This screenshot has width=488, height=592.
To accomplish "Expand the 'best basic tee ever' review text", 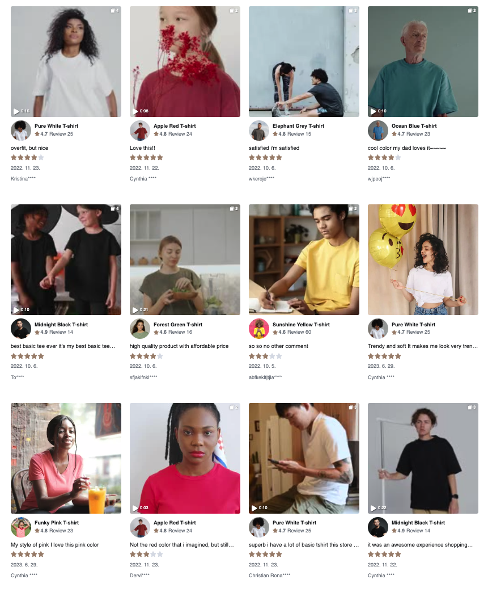I will click(x=63, y=346).
